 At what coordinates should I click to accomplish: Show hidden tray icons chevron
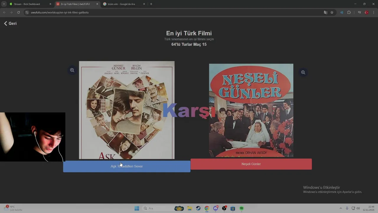point(340,208)
